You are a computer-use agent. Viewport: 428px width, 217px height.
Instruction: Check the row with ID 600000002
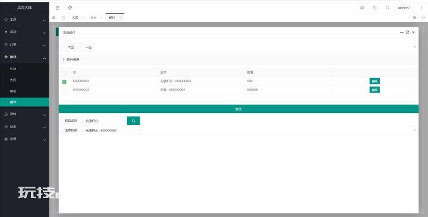coord(64,90)
